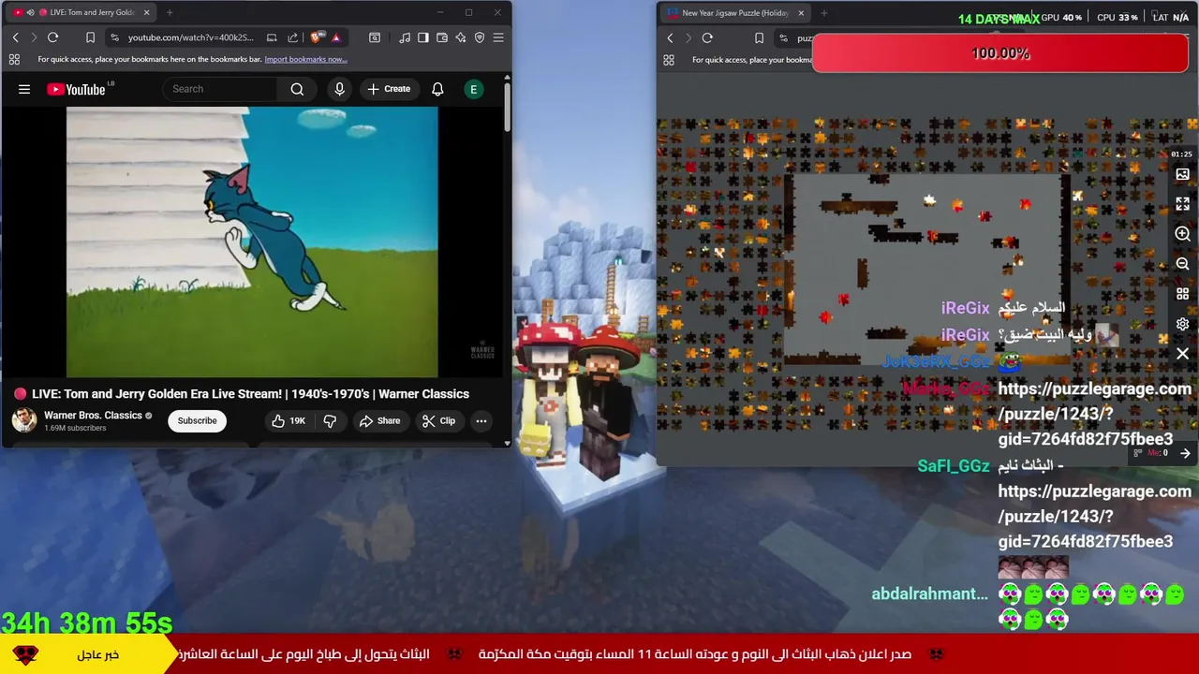Open apps grid icon in puzzle window bookmarks bar
1199x674 pixels.
(x=669, y=60)
